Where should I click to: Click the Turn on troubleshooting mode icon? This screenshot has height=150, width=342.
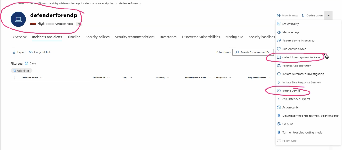tap(279, 132)
